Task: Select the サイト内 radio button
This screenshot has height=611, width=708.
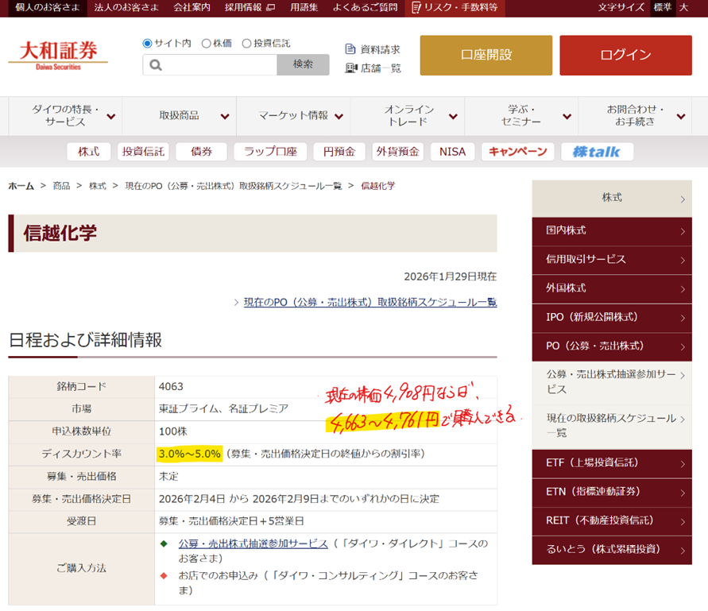Action: [147, 43]
